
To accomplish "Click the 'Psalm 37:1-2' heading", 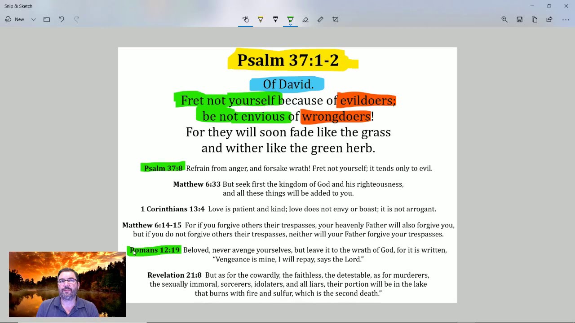I will click(x=288, y=60).
